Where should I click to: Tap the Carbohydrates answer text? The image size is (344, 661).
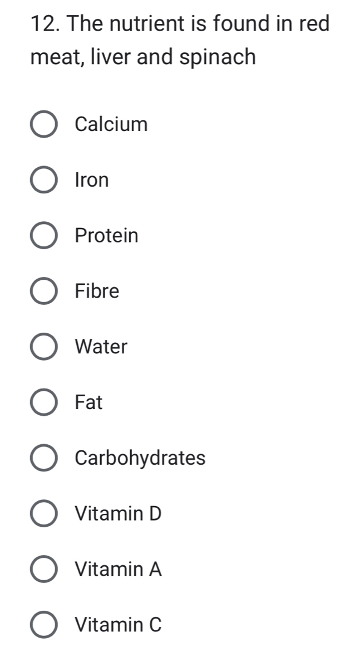140,458
